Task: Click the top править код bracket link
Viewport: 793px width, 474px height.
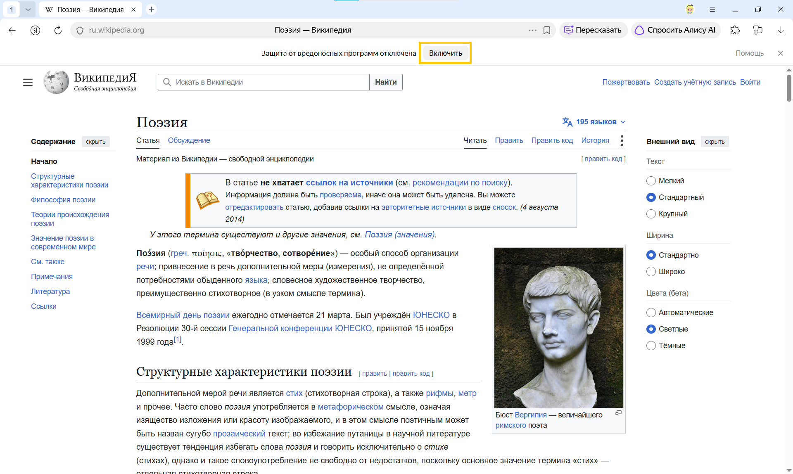Action: pos(603,159)
